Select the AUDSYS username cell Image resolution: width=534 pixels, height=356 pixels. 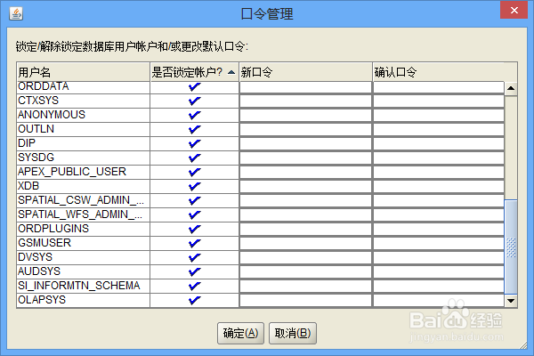pyautogui.click(x=83, y=271)
